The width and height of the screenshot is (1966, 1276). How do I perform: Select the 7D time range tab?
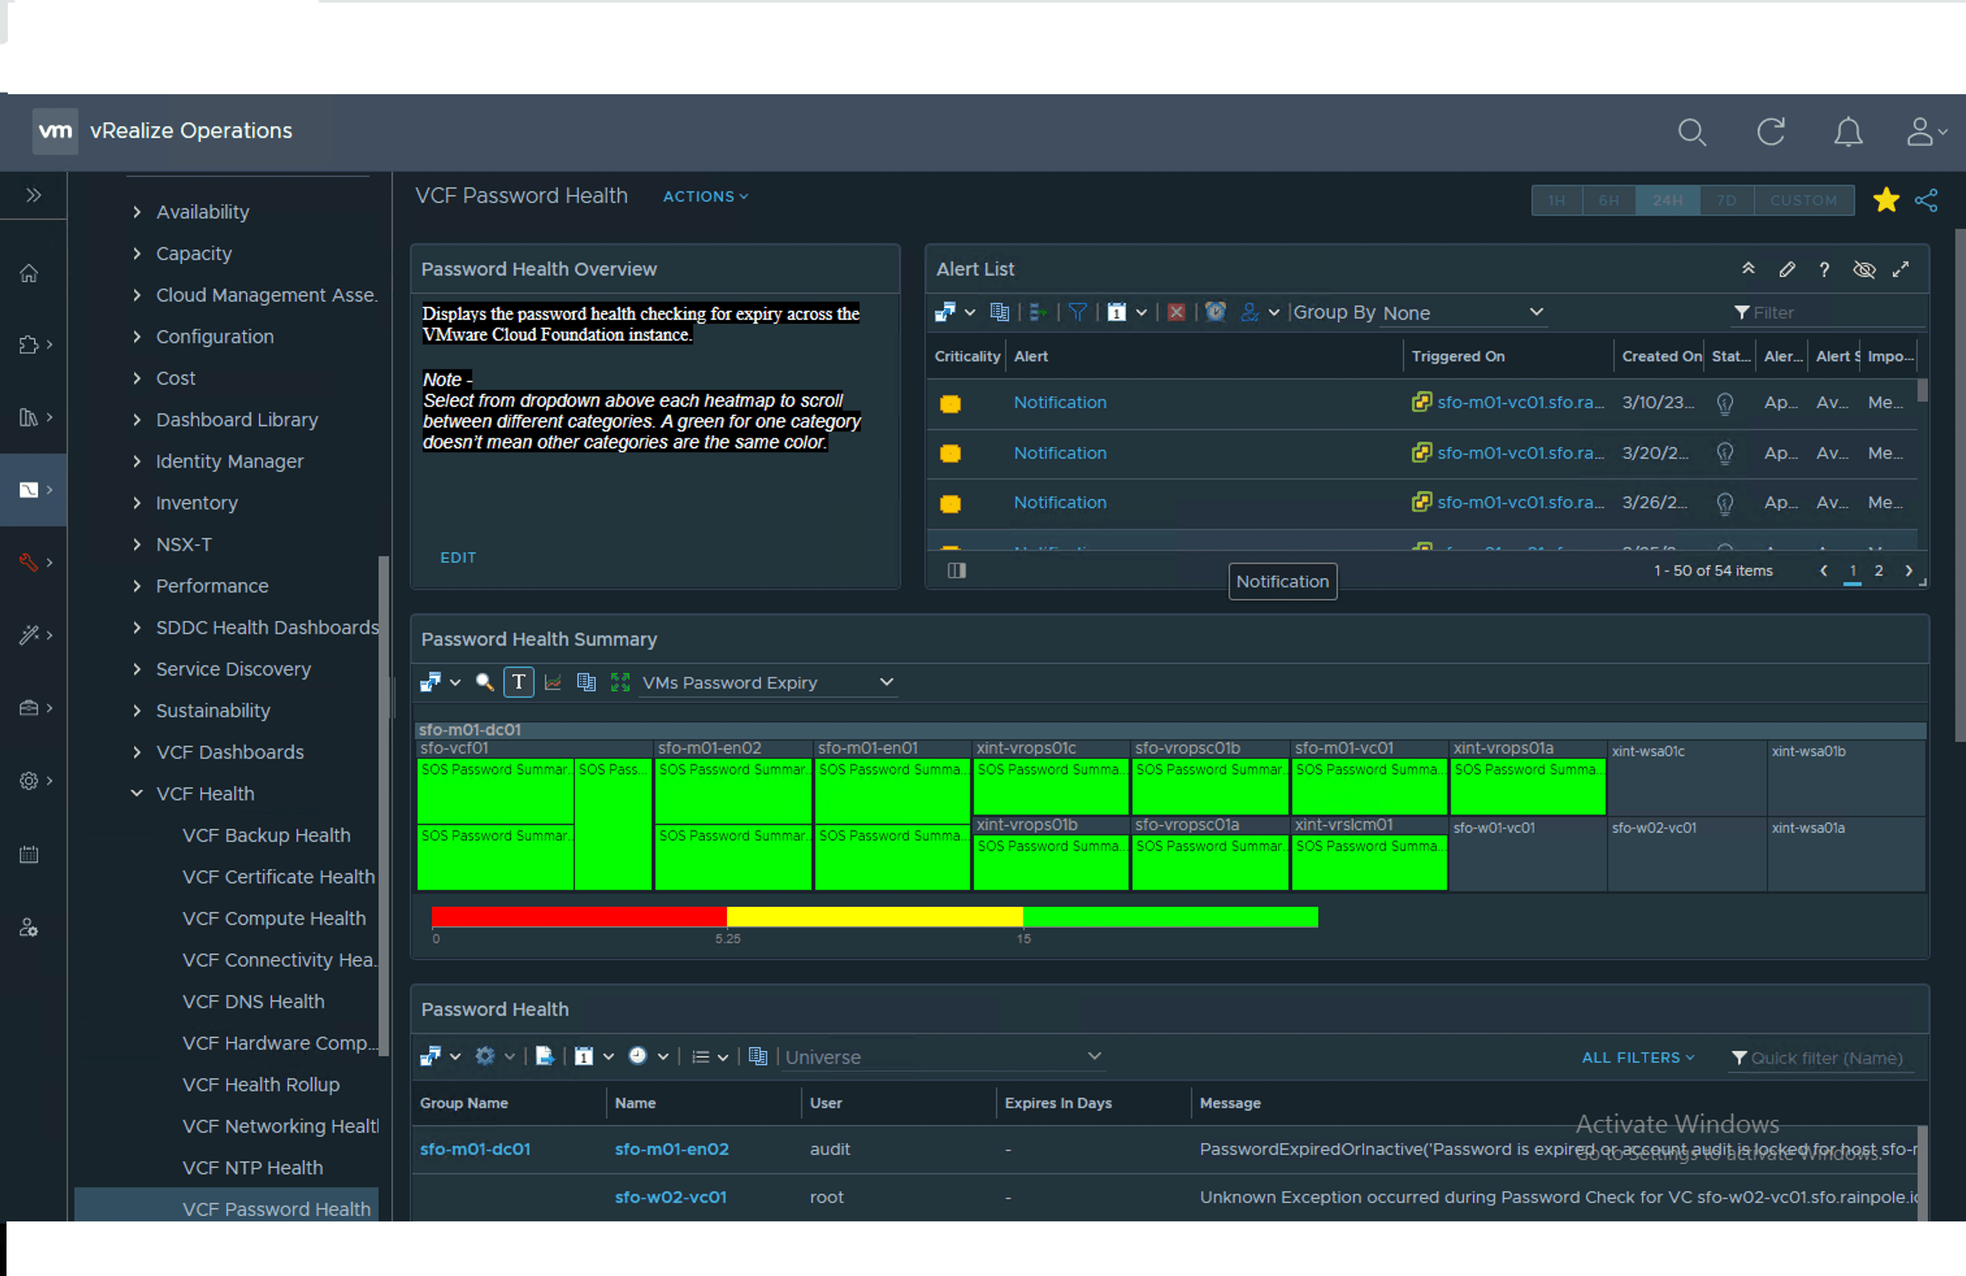click(1725, 201)
